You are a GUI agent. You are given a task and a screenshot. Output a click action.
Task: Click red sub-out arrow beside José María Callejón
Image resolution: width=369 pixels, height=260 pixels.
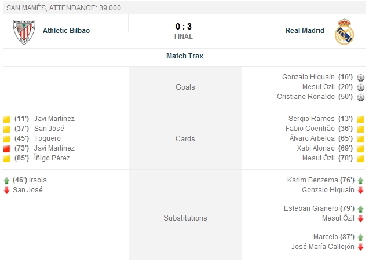pos(360,247)
